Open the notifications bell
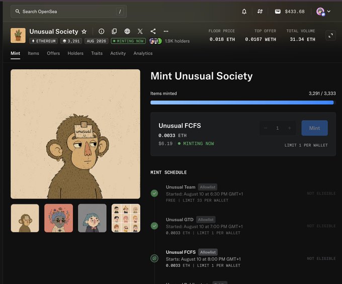 click(244, 12)
